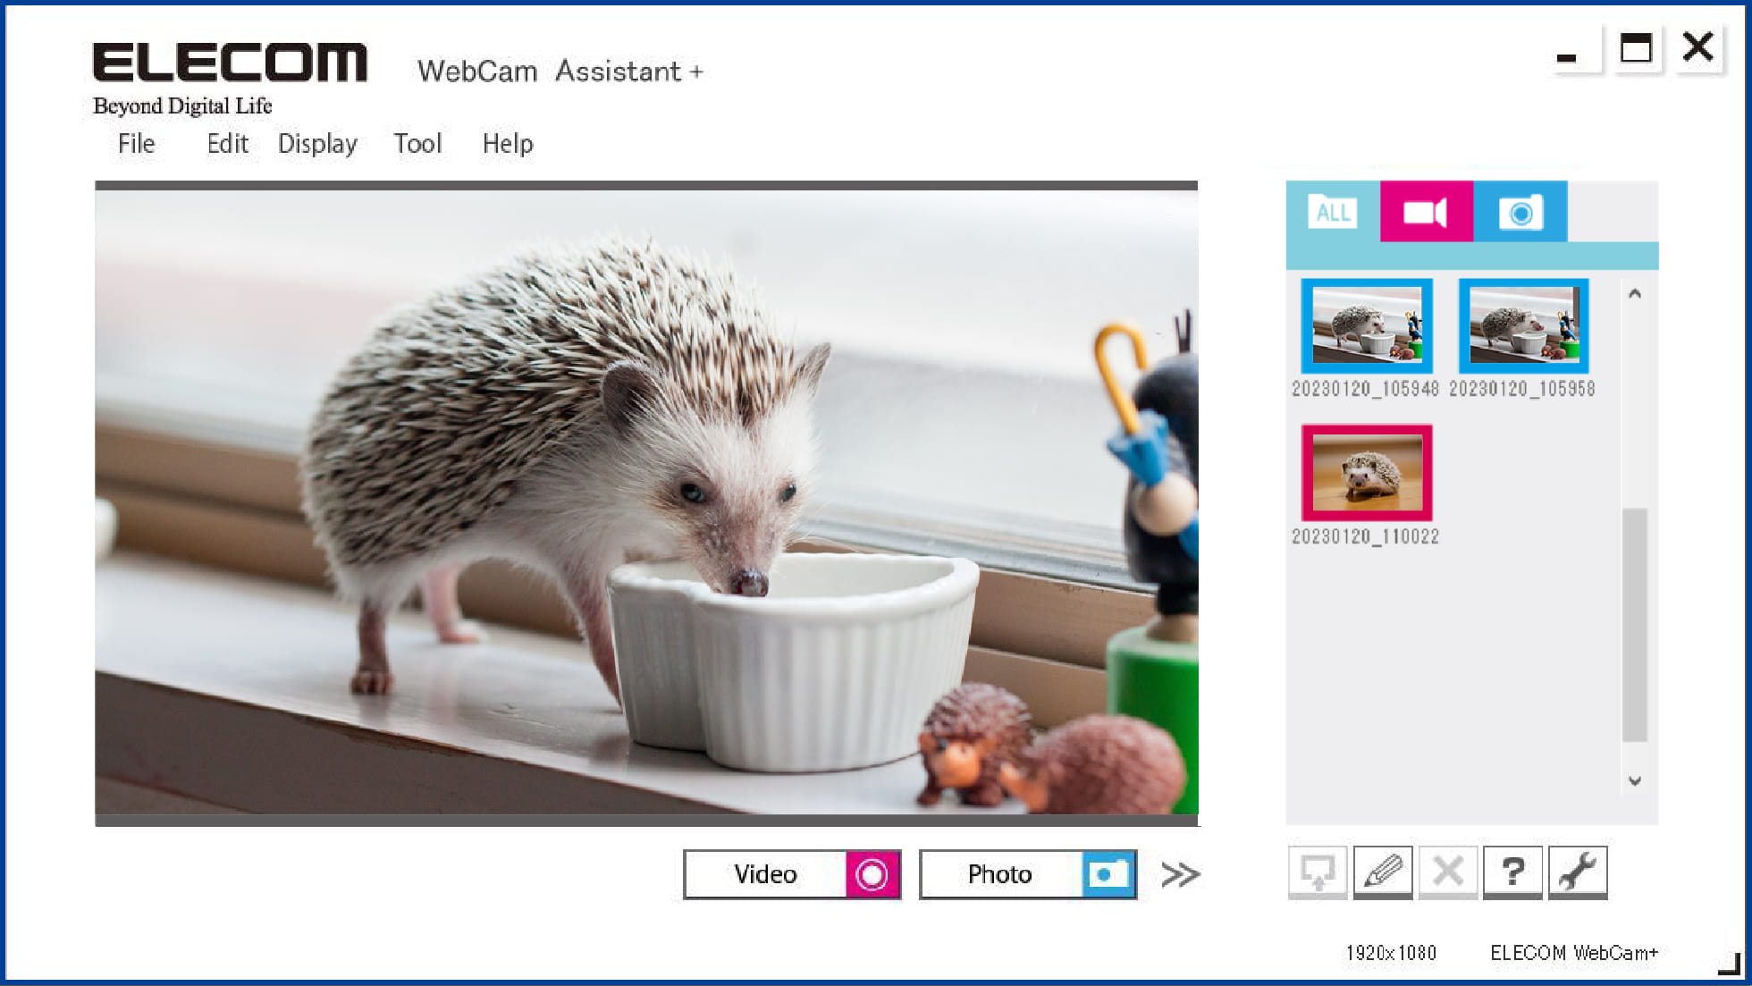Open the File menu
Viewport: 1752px width, 986px height.
[137, 143]
